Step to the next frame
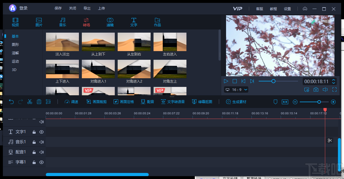The height and width of the screenshot is (179, 344). (252, 81)
